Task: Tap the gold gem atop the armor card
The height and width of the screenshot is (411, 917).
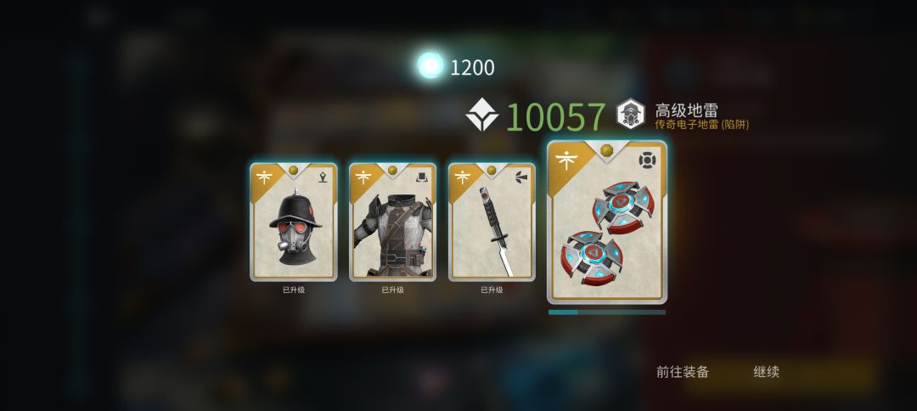Action: point(392,170)
